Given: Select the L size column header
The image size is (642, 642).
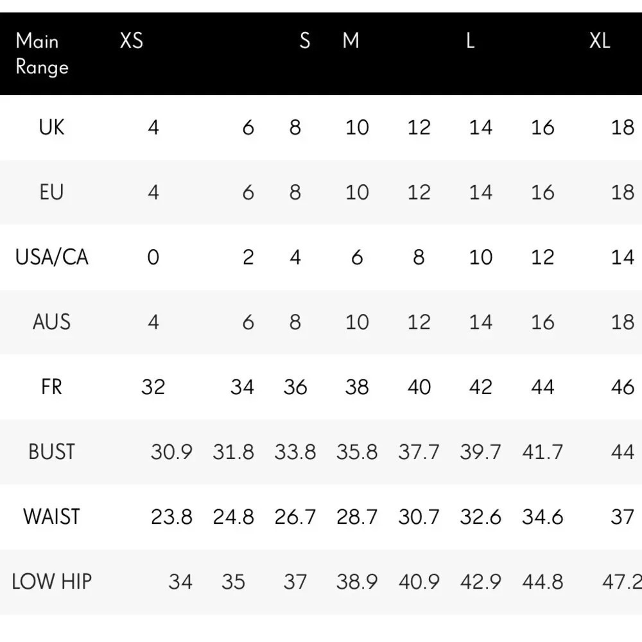Looking at the screenshot, I should pos(470,41).
